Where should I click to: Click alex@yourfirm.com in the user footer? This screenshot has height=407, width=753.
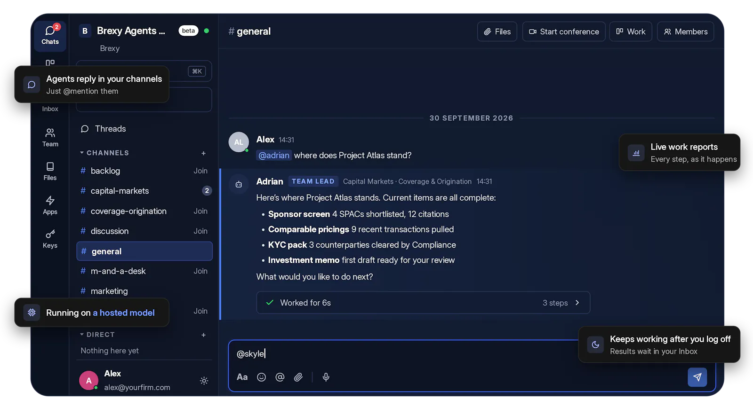tap(137, 387)
